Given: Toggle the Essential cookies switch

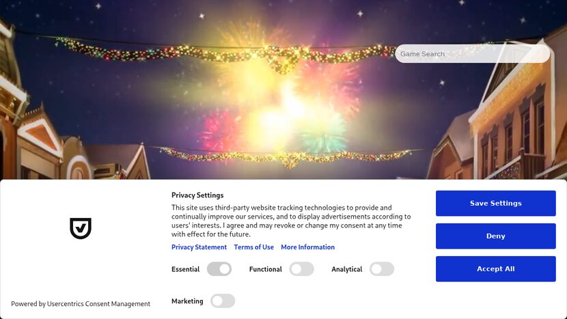Looking at the screenshot, I should [219, 269].
